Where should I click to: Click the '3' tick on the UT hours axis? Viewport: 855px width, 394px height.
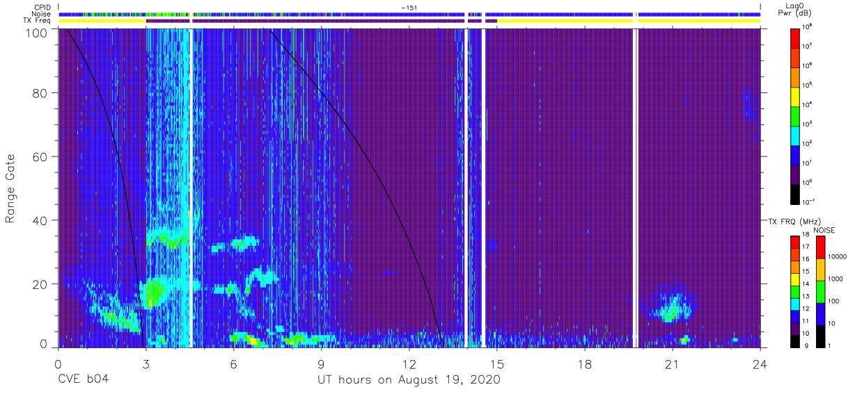(146, 363)
